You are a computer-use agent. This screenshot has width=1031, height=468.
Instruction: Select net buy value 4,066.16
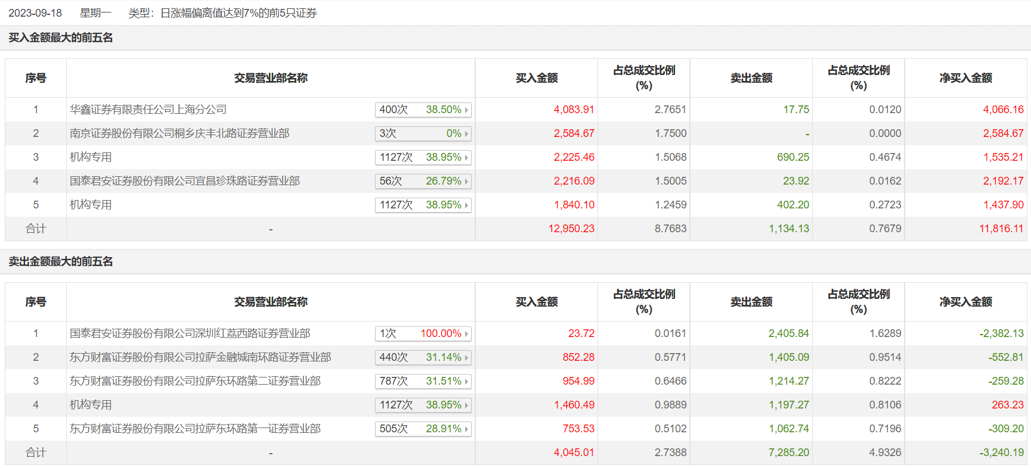point(1003,110)
